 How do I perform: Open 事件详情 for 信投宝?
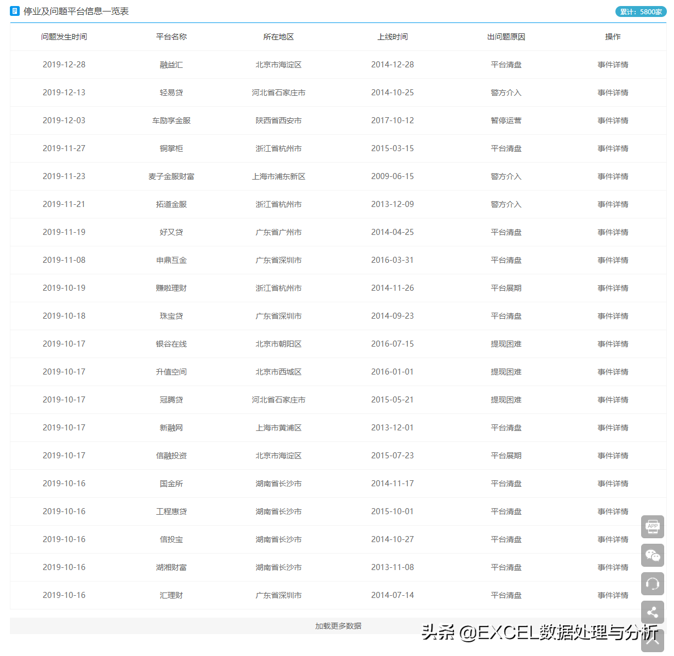point(613,539)
